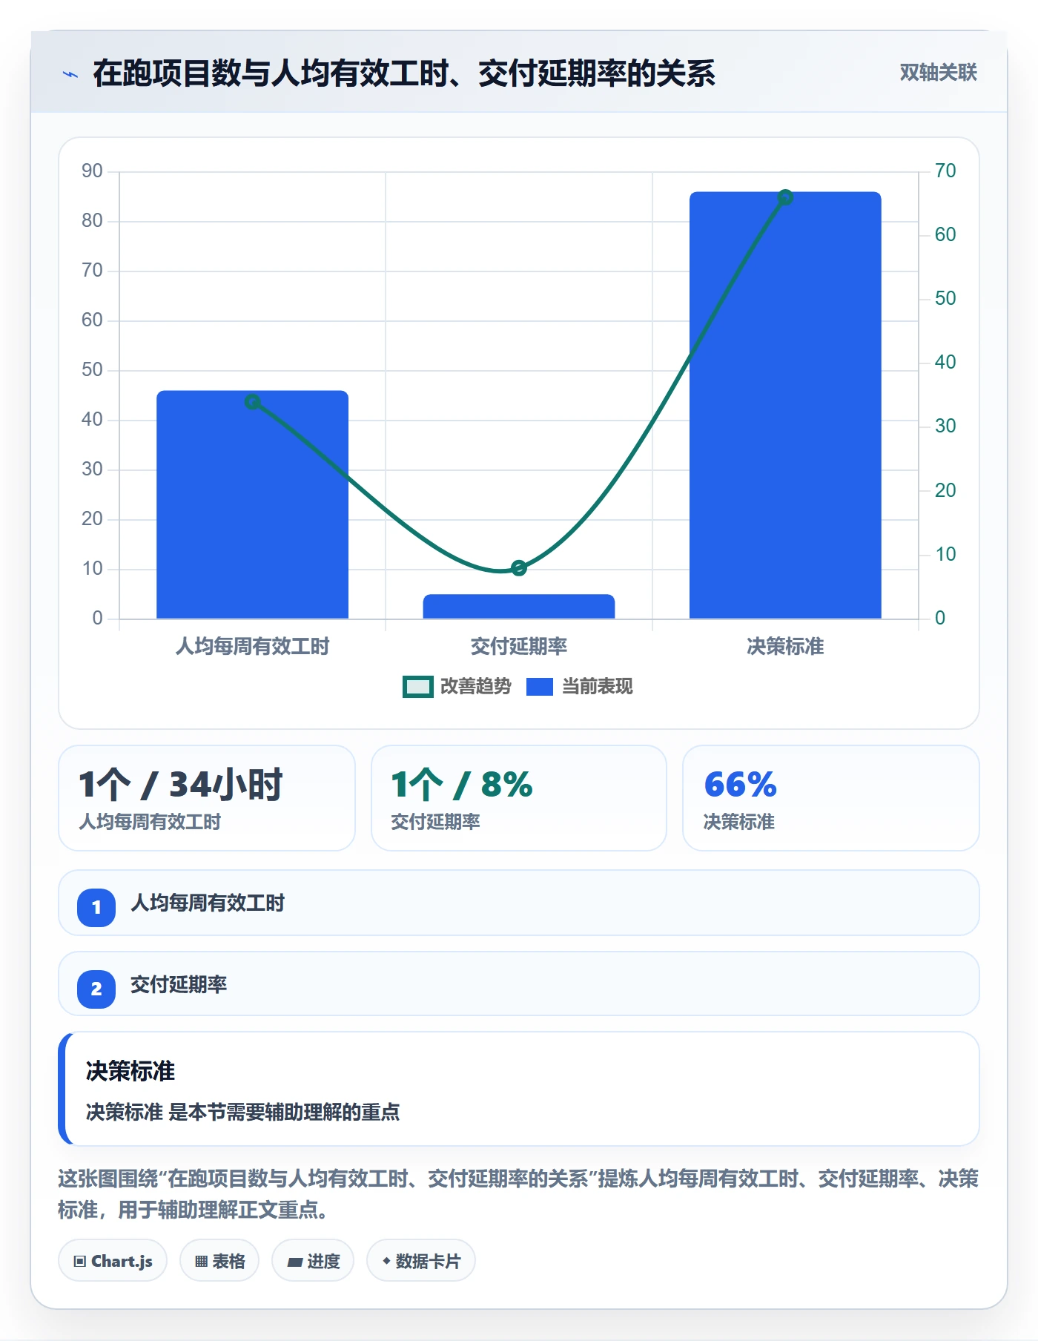Viewport: 1038px width, 1341px height.
Task: Select list row text 交付延期率
Action: click(x=179, y=985)
